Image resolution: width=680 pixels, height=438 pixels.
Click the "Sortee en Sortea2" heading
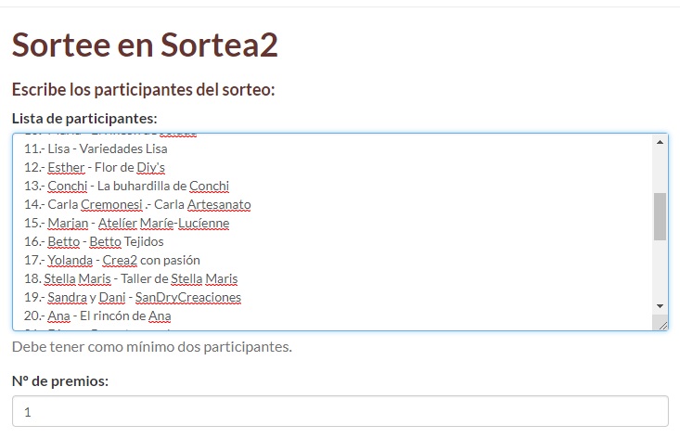145,45
